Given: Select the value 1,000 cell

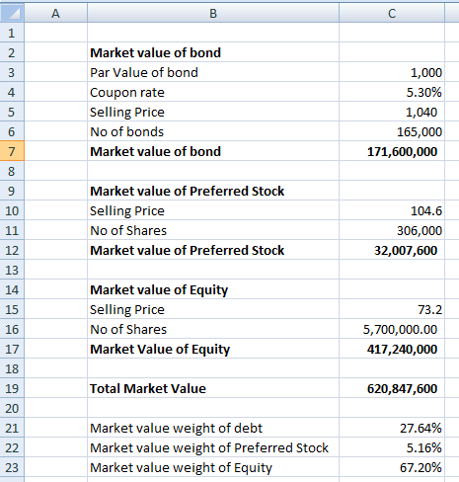Looking at the screenshot, I should pos(392,72).
